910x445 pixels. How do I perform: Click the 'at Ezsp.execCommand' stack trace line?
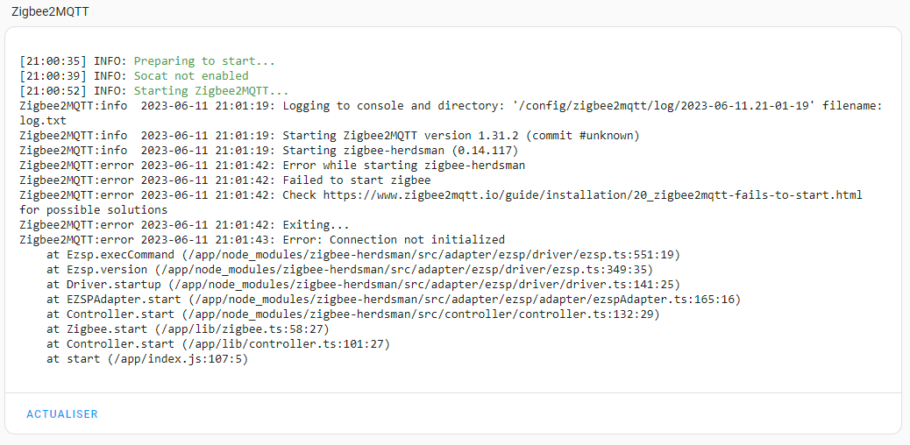pyautogui.click(x=363, y=255)
